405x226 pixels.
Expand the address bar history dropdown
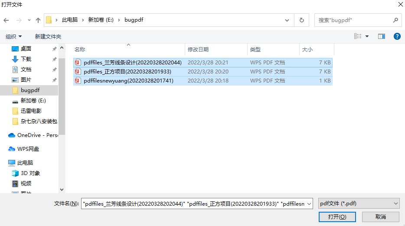[x=287, y=20]
